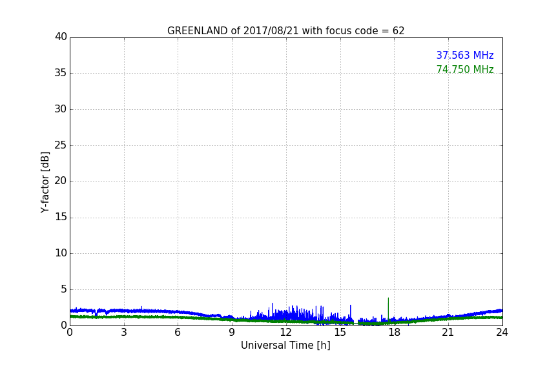558x372 pixels.
Task: Click the plot title 'GREENLAND of 2017/08/21'
Action: [x=285, y=31]
